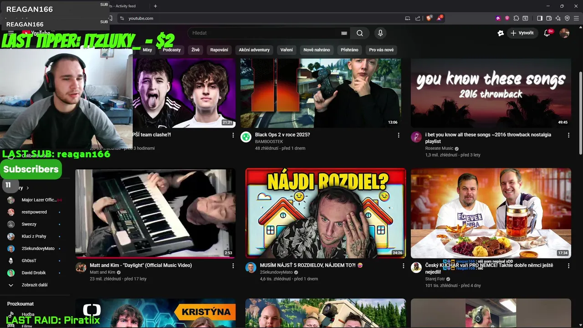
Task: Open more options for Český KUCHAŘ video
Action: (x=568, y=266)
